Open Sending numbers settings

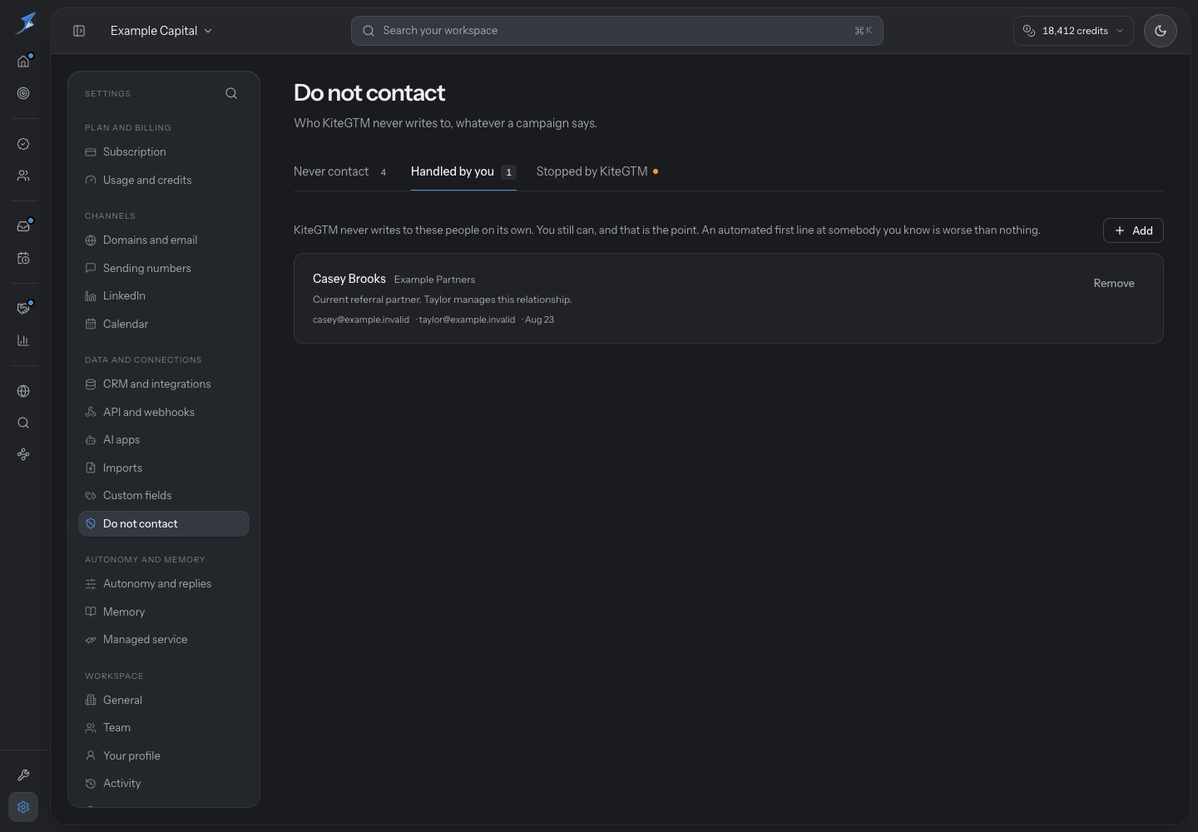click(x=164, y=268)
